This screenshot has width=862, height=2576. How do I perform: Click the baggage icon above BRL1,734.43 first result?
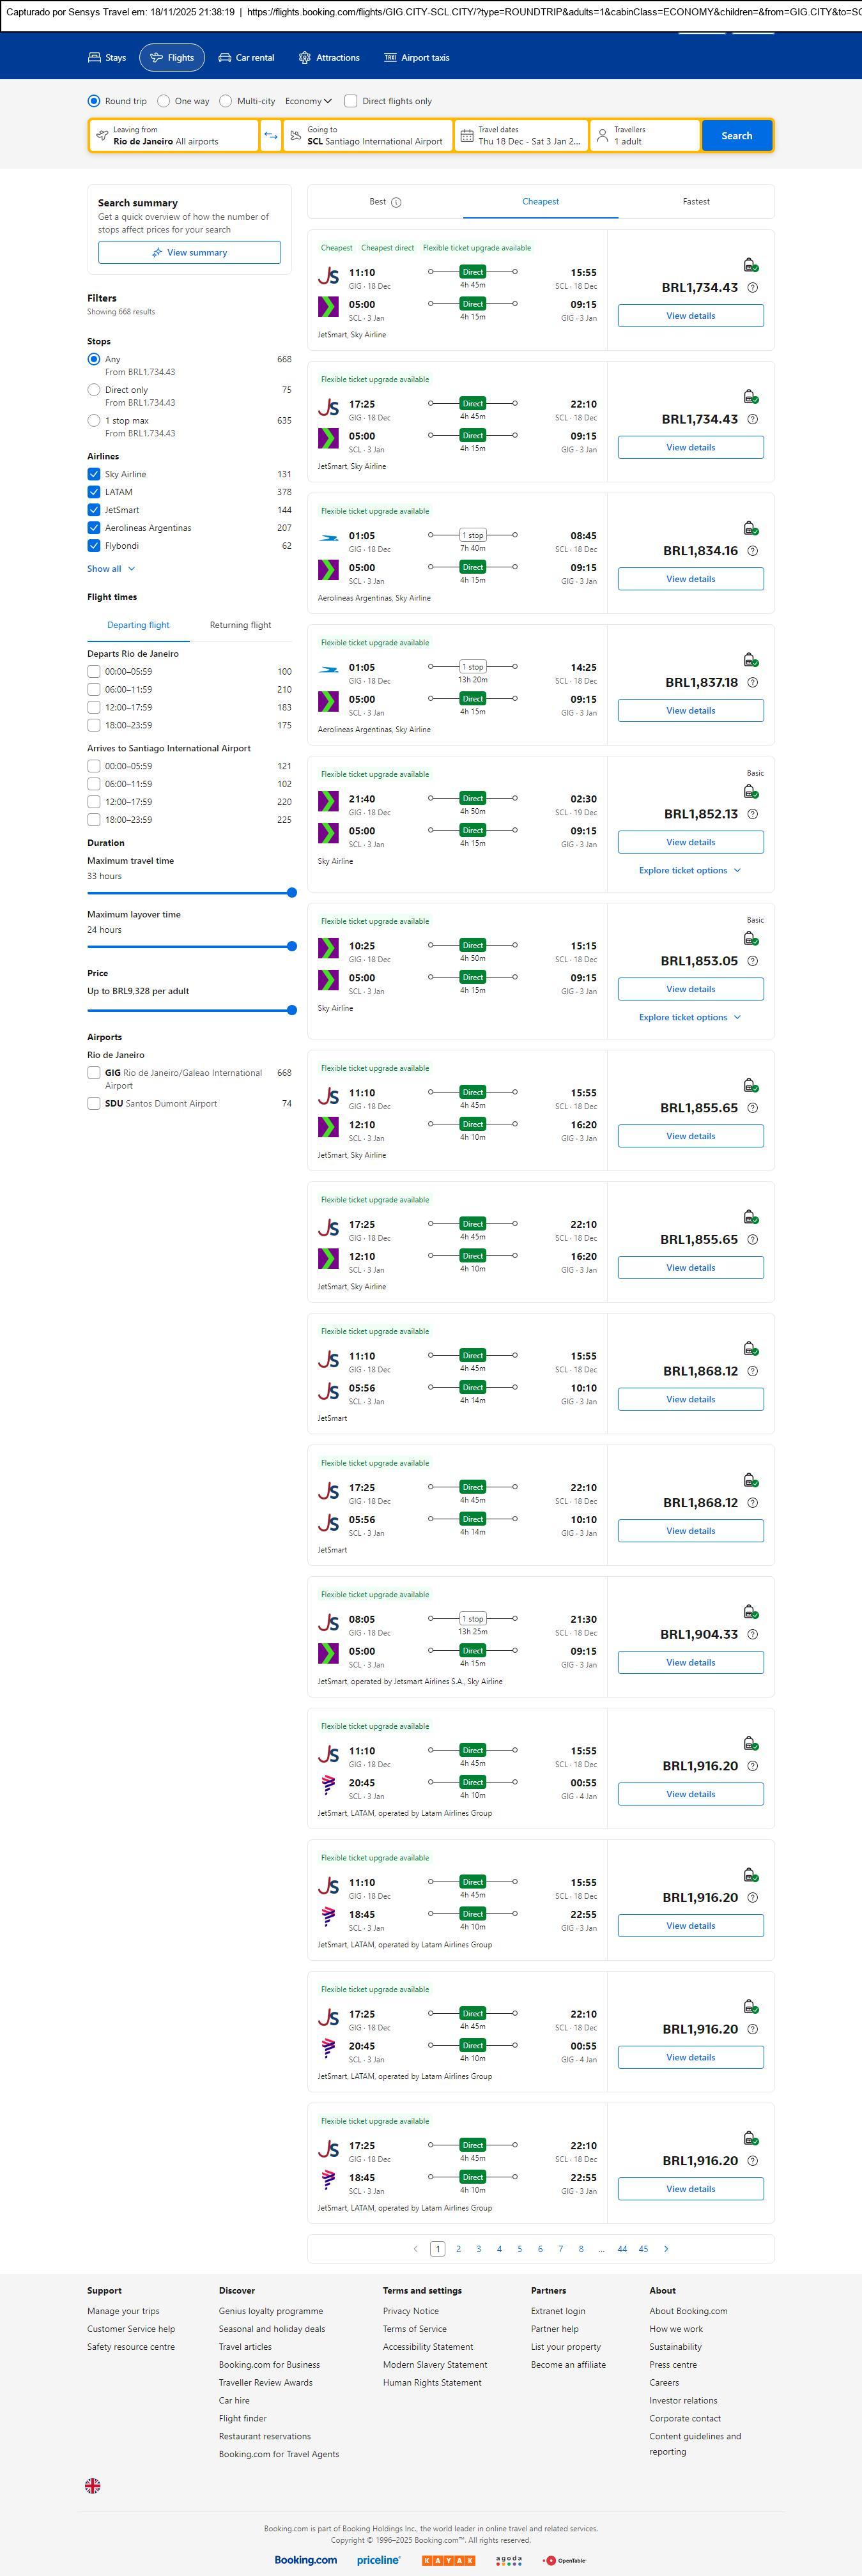pos(750,265)
